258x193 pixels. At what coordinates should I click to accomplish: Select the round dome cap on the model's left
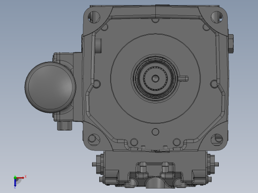click(x=50, y=87)
